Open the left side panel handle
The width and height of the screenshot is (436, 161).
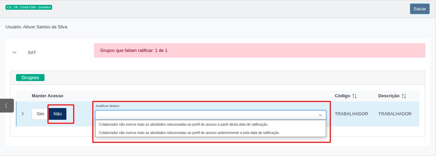[7, 106]
